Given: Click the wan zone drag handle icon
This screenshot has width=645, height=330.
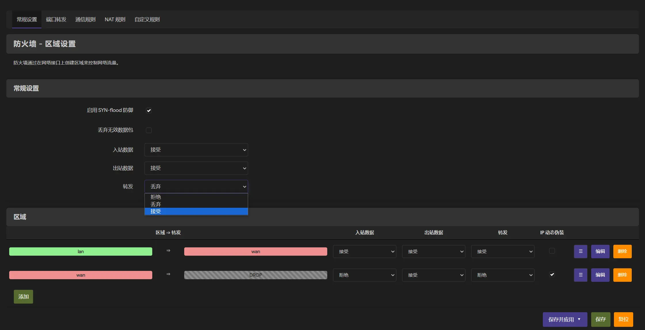Looking at the screenshot, I should tap(580, 275).
